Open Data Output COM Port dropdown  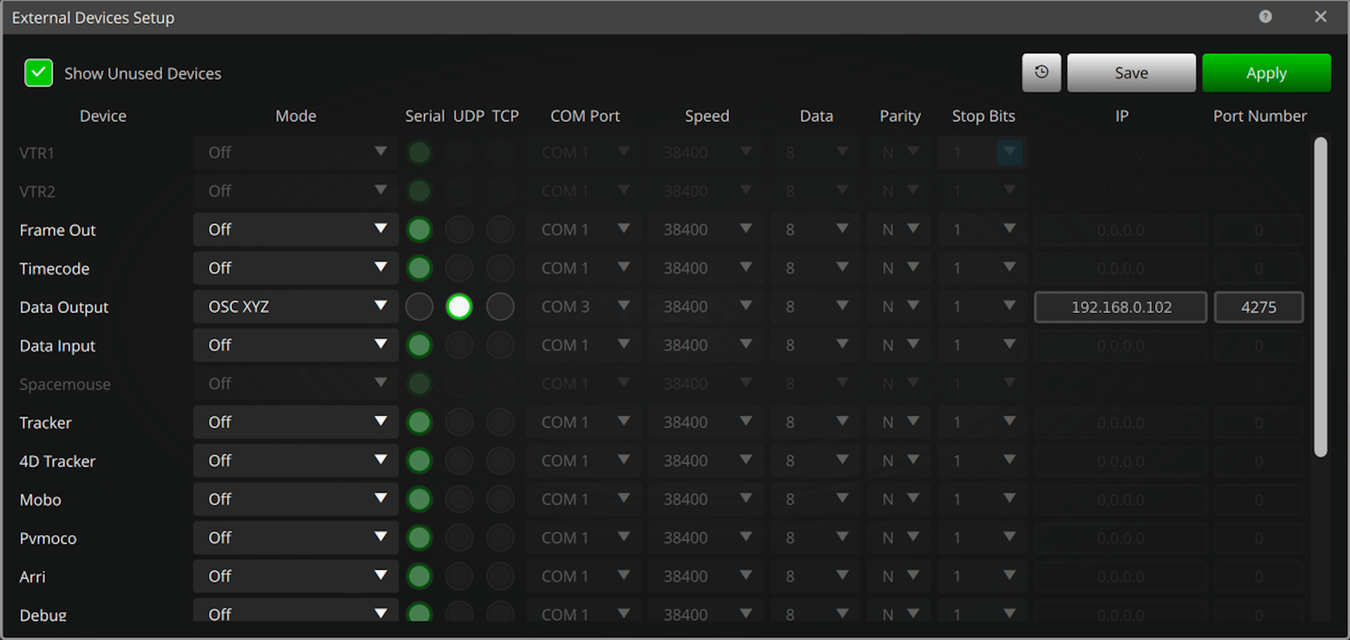[585, 307]
